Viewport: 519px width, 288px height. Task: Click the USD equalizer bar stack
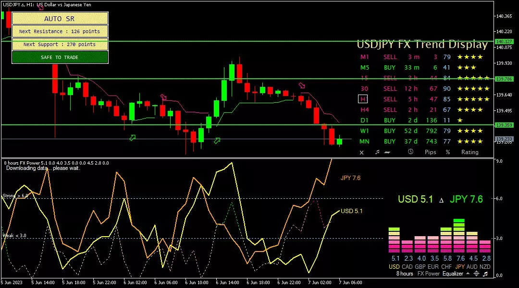coord(394,240)
